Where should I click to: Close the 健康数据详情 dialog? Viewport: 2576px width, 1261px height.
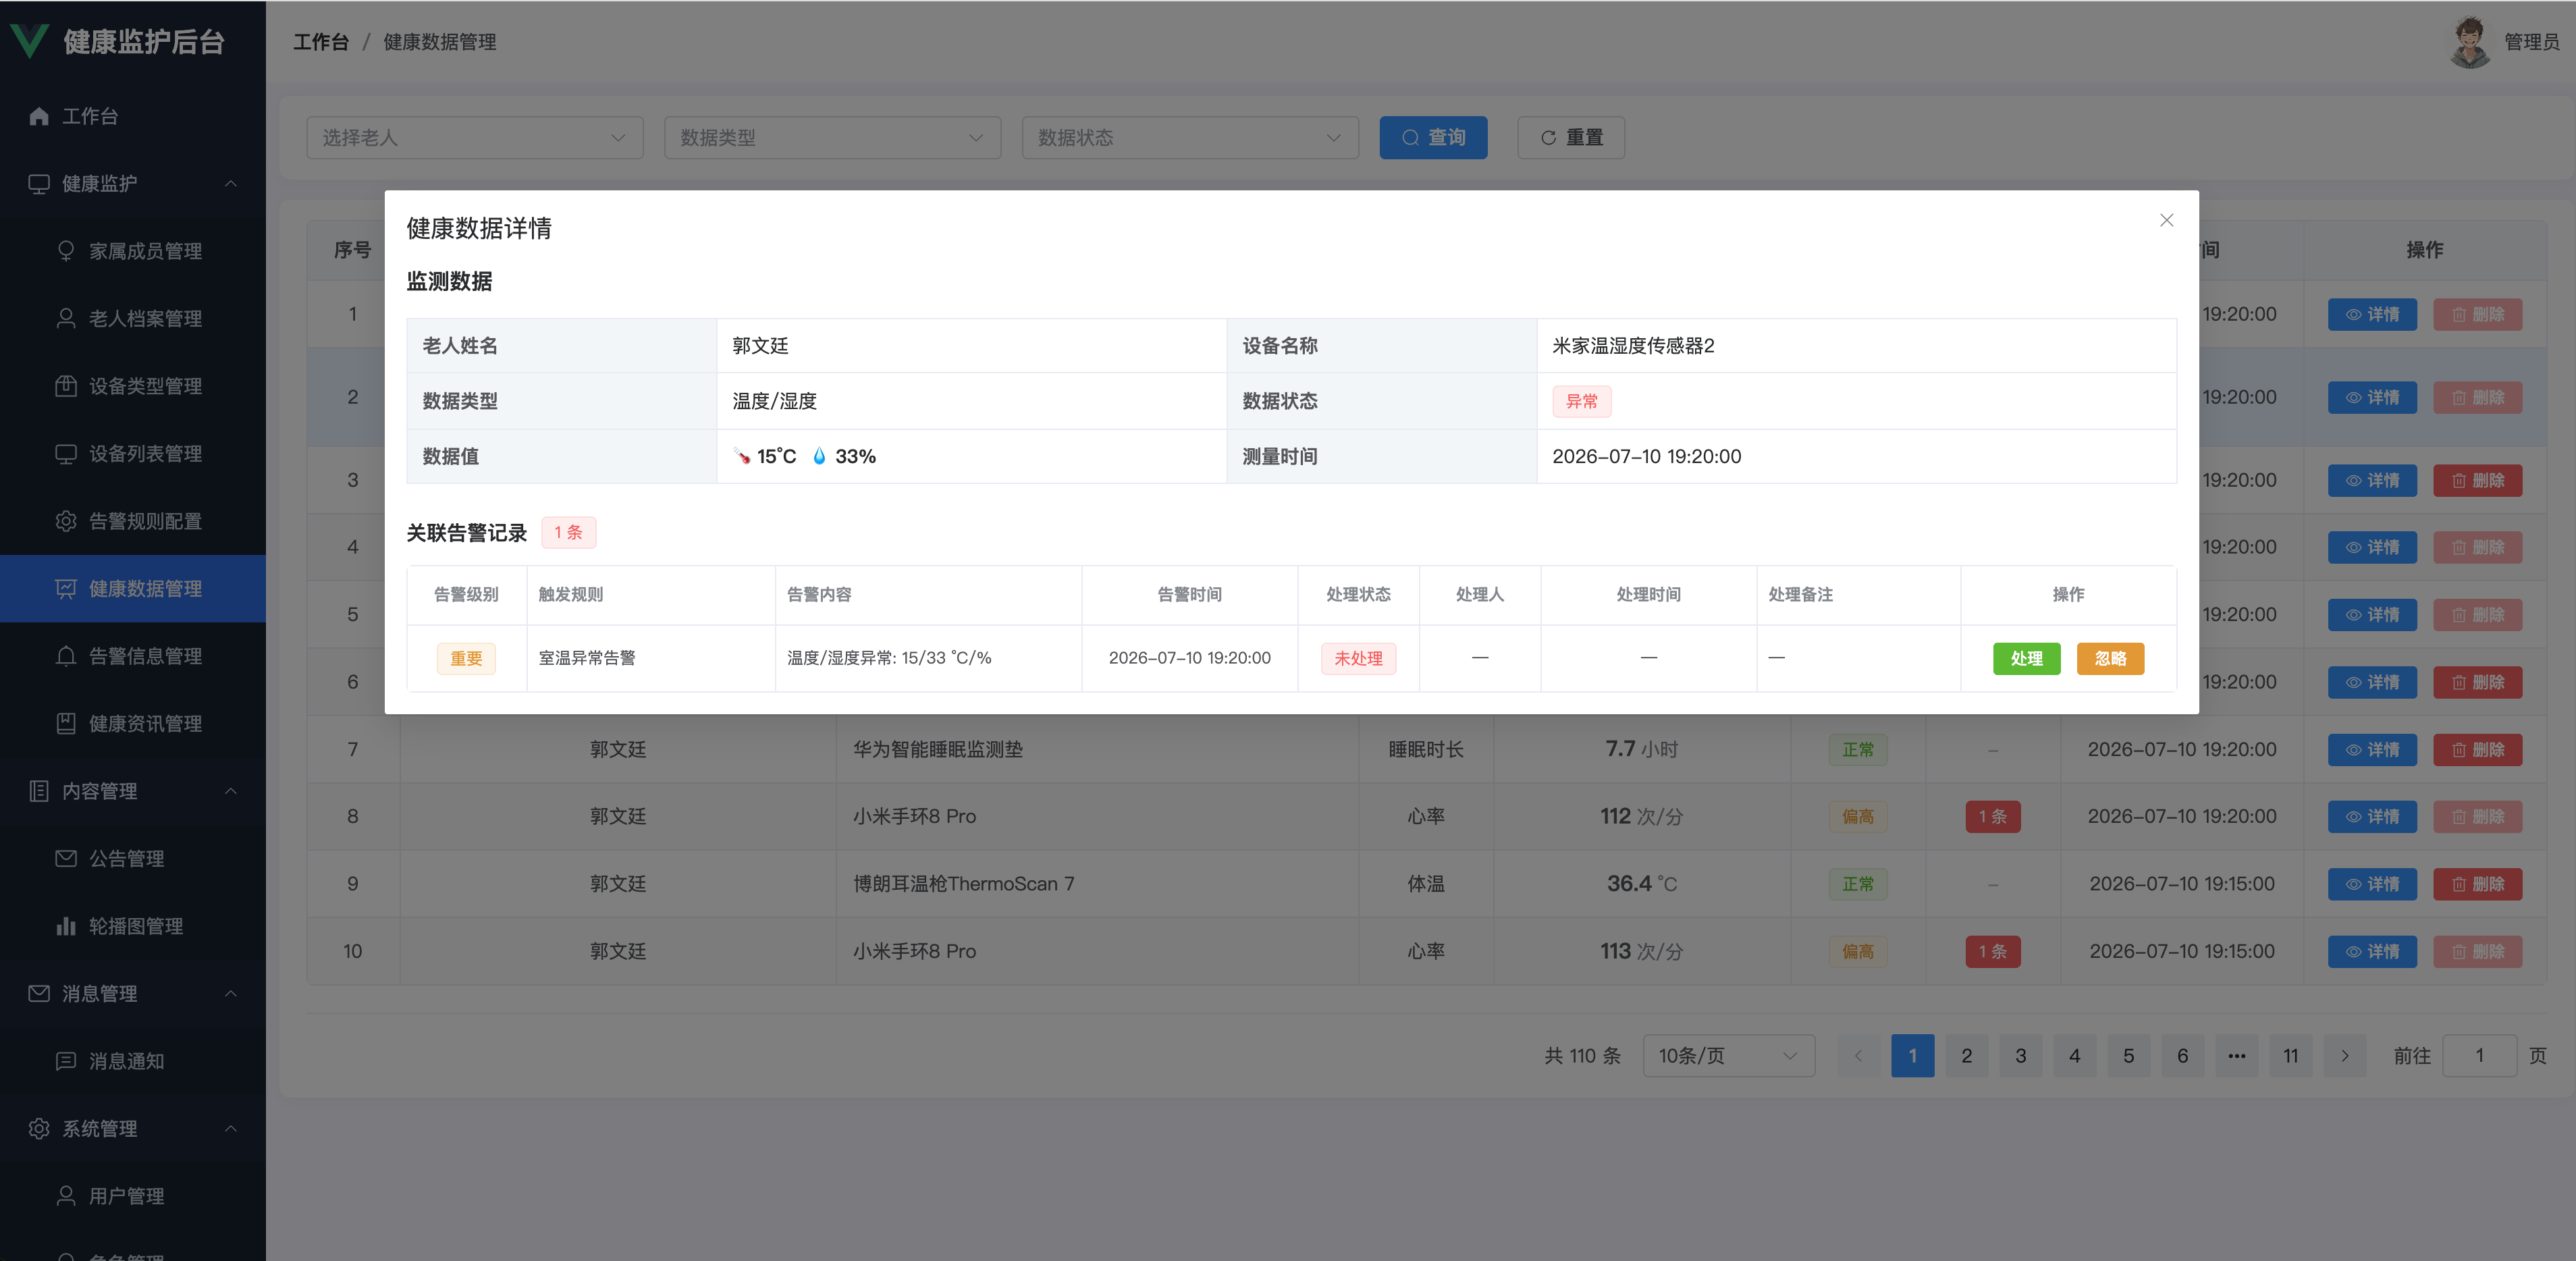[2166, 220]
